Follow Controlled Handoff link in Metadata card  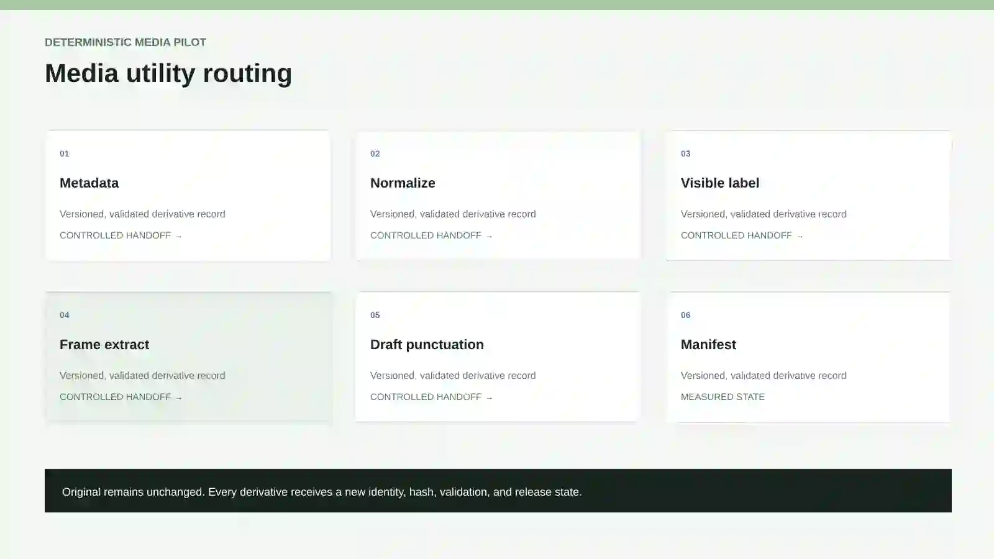(x=121, y=235)
